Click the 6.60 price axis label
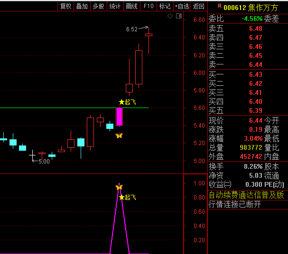Image resolution: width=288 pixels, height=254 pixels. pos(199,19)
